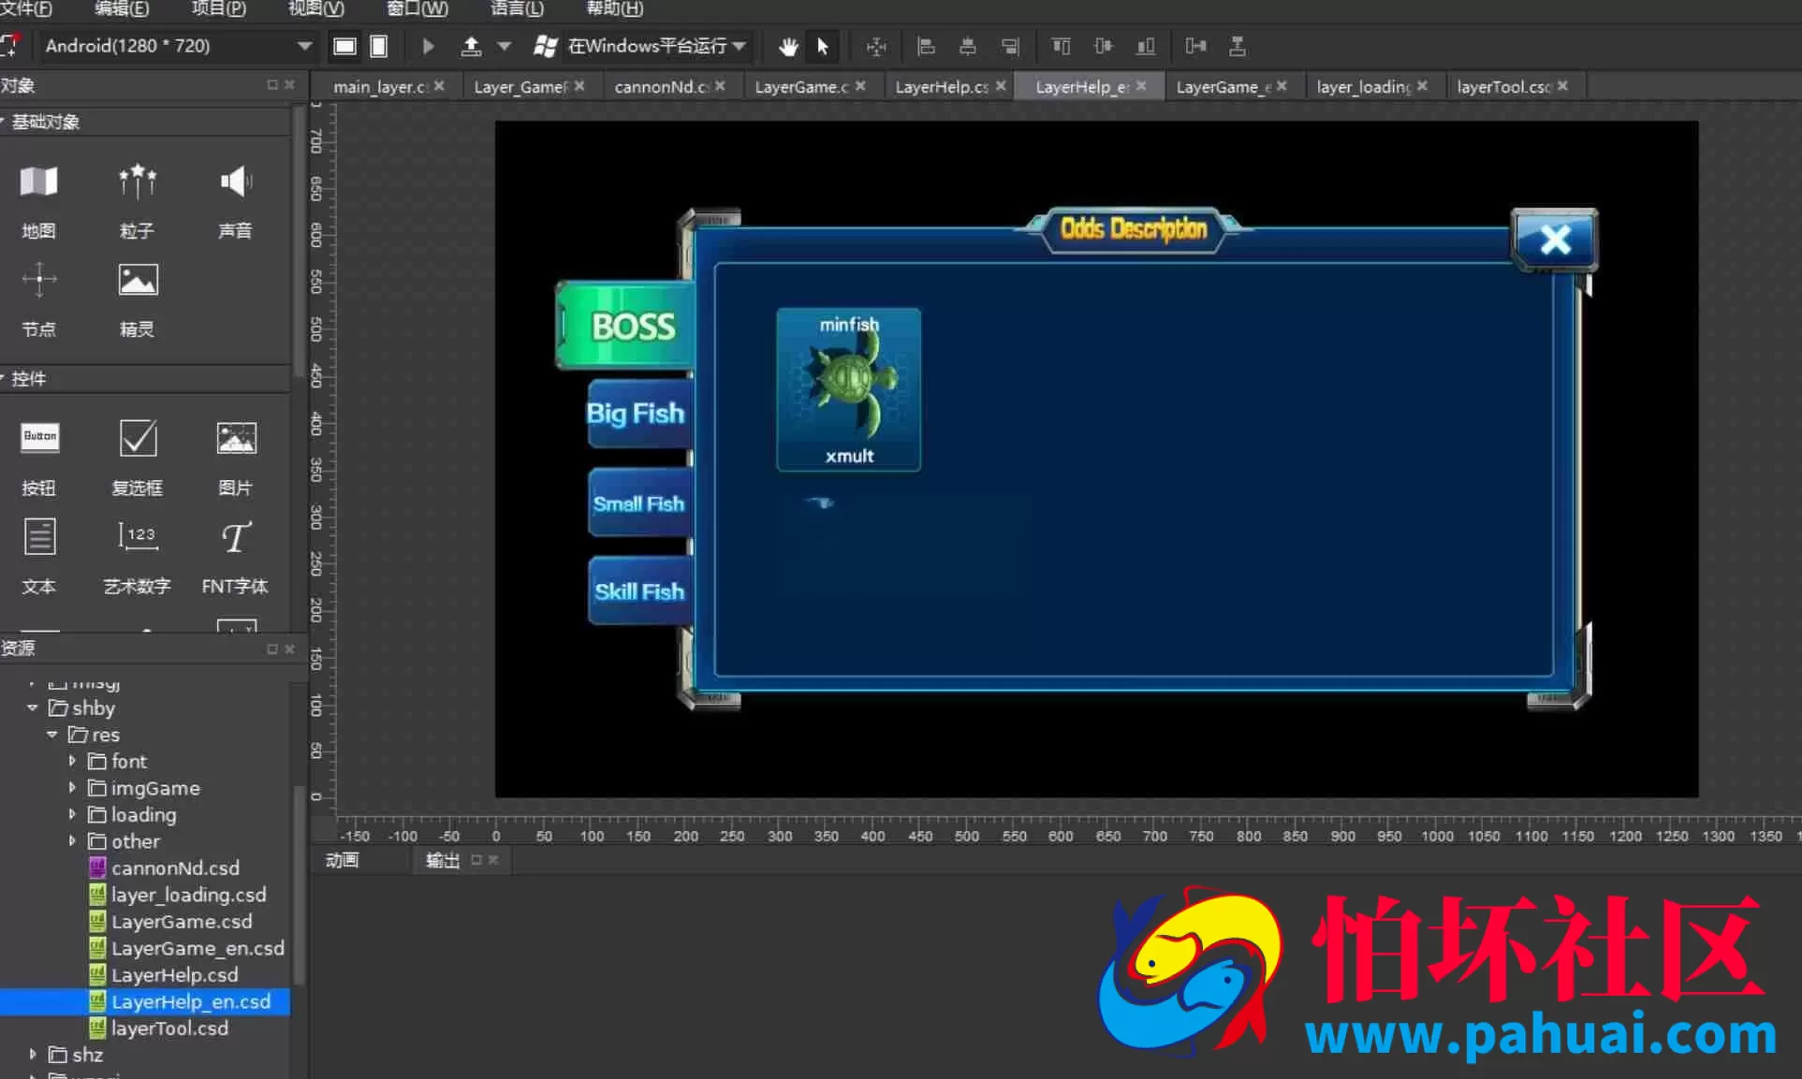Viewport: 1802px width, 1079px height.
Task: Select the 粒子 particle object icon
Action: [137, 182]
